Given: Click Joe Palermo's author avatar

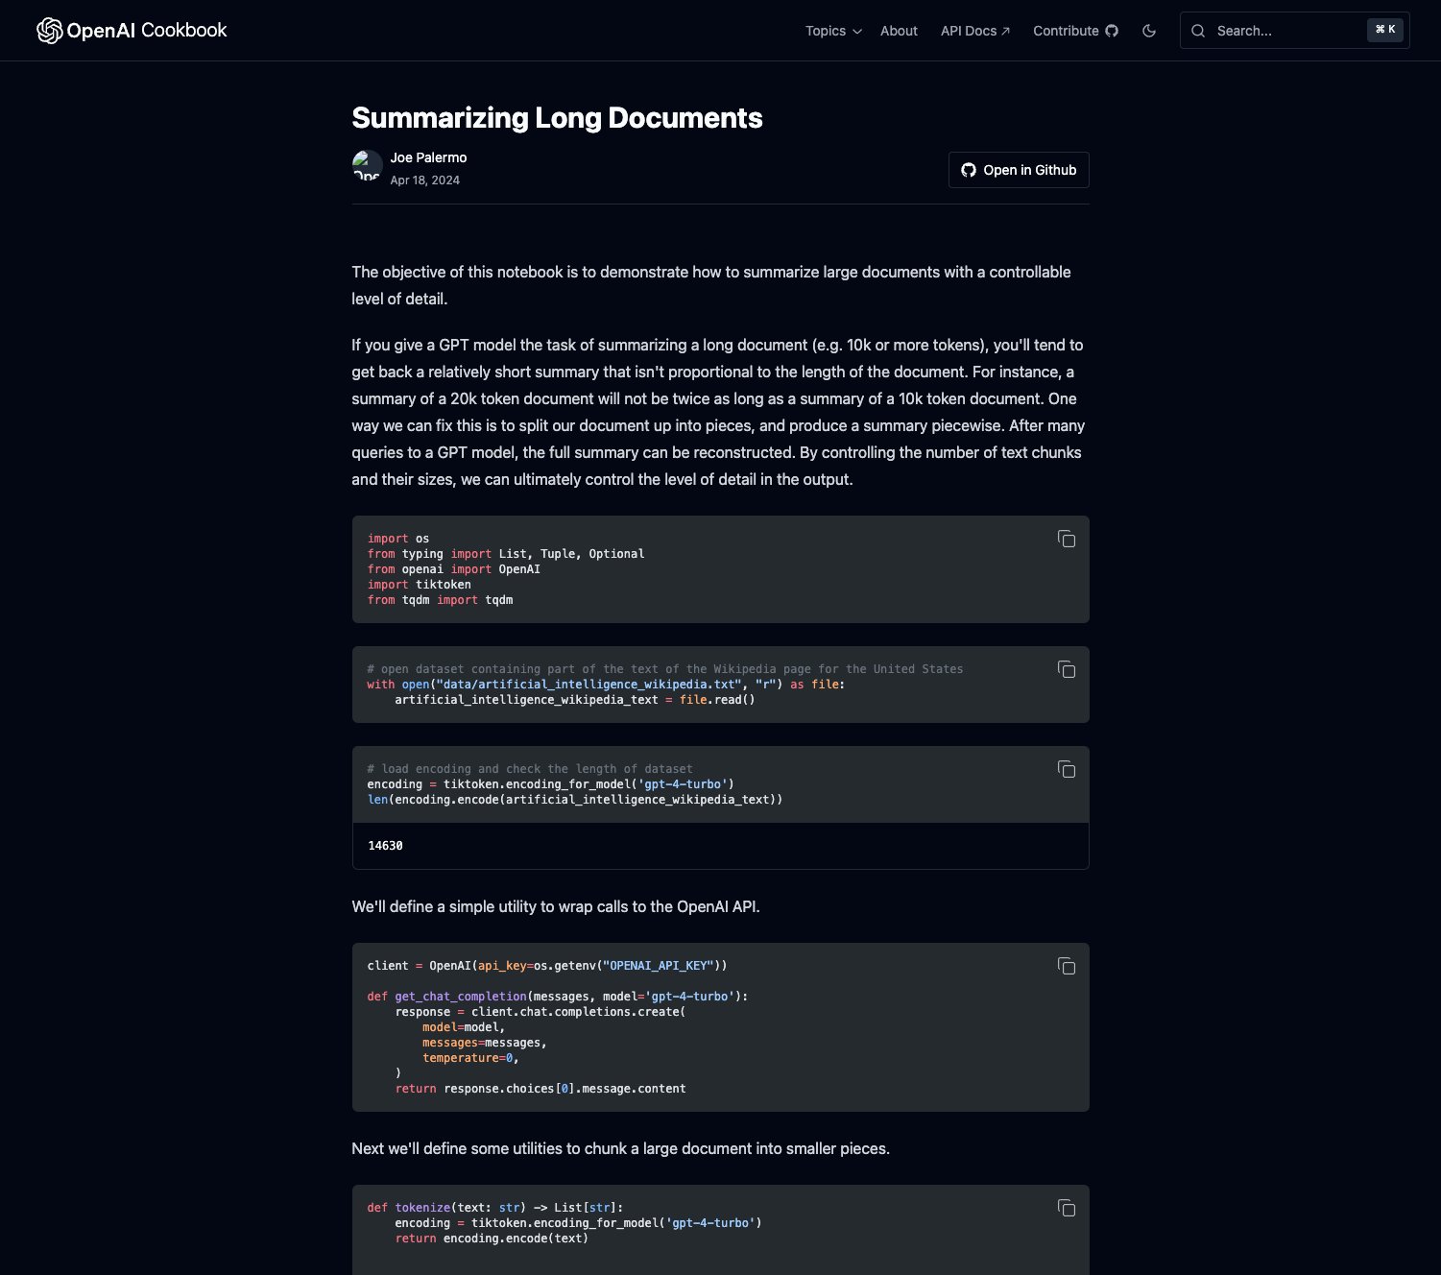Looking at the screenshot, I should coord(367,165).
